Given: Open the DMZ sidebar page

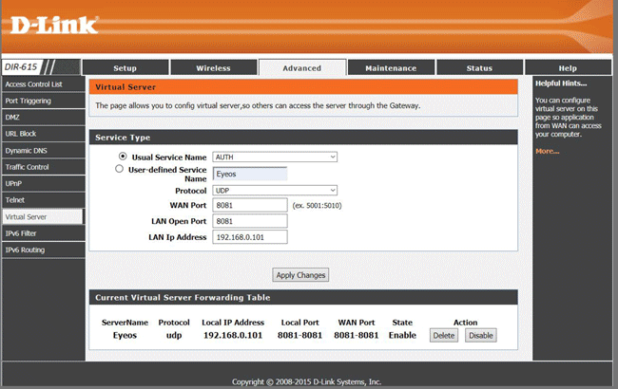Looking at the screenshot, I should pos(44,118).
